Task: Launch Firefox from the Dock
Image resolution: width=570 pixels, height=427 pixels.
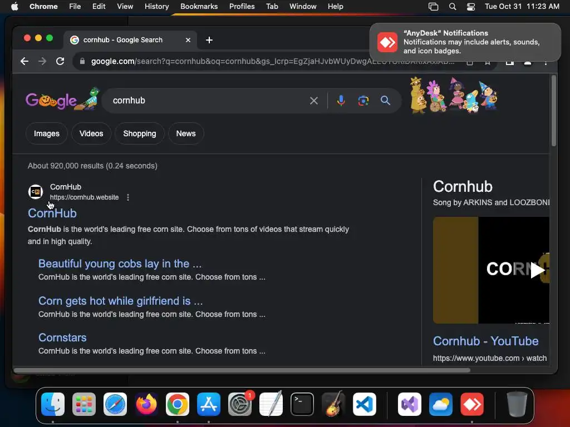Action: [146, 404]
